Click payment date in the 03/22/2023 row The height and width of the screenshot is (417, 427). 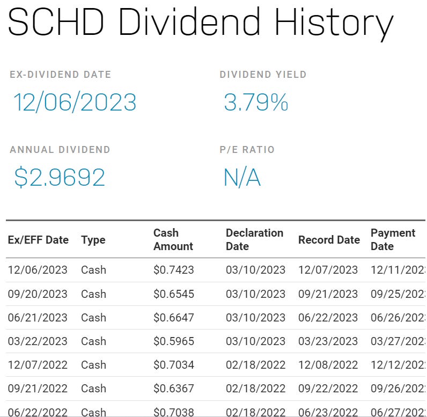point(398,341)
